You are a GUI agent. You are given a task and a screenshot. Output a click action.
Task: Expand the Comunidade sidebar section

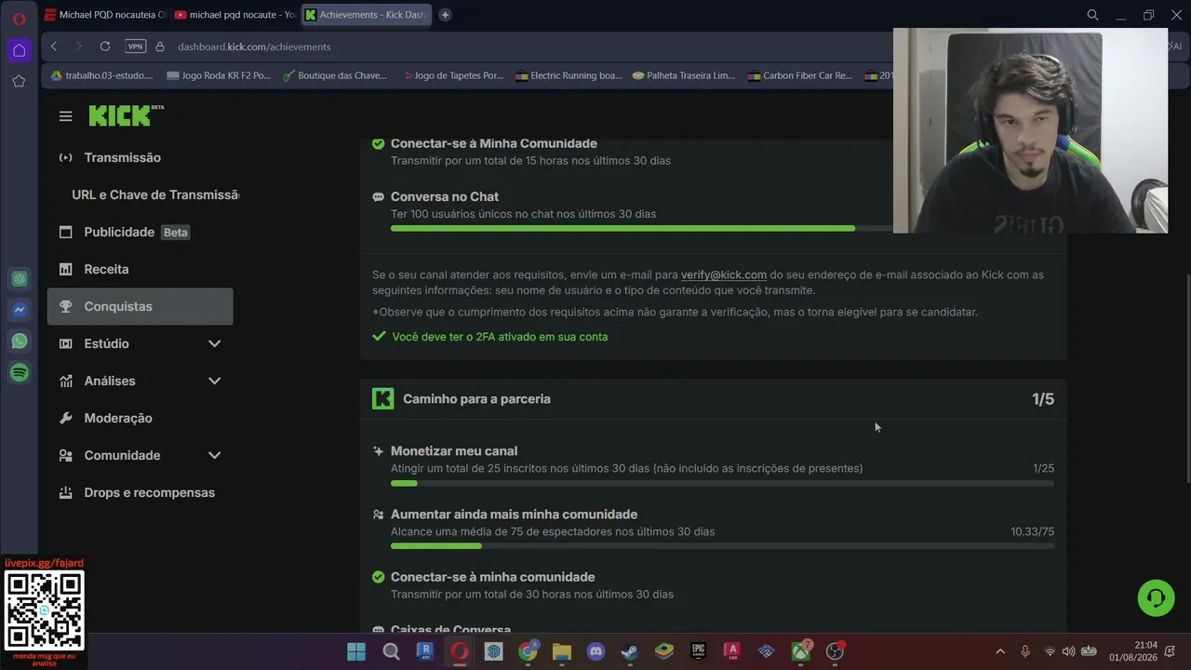point(214,455)
